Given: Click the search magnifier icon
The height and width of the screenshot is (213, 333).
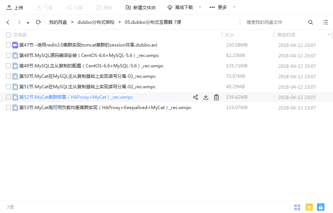Looking at the screenshot, I should click(x=311, y=22).
